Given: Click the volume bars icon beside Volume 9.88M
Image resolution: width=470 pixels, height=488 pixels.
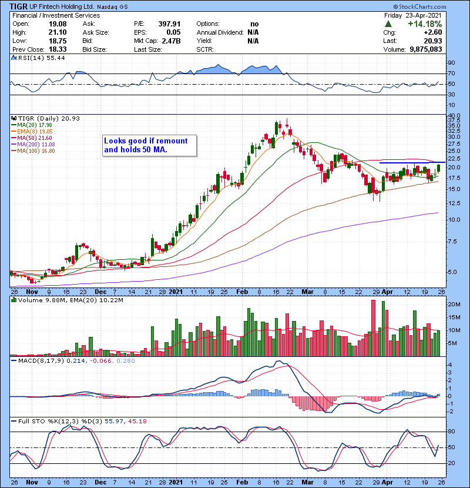Looking at the screenshot, I should [x=14, y=300].
